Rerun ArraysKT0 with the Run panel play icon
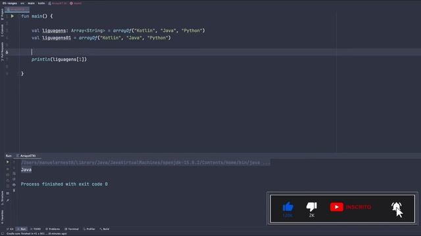 (x=7, y=162)
